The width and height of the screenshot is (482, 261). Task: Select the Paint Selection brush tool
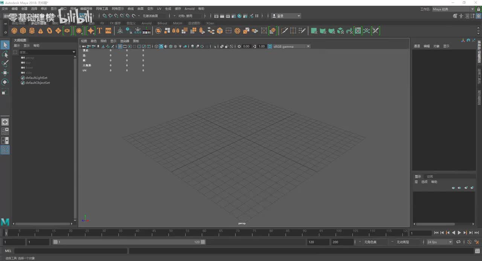[x=5, y=64]
